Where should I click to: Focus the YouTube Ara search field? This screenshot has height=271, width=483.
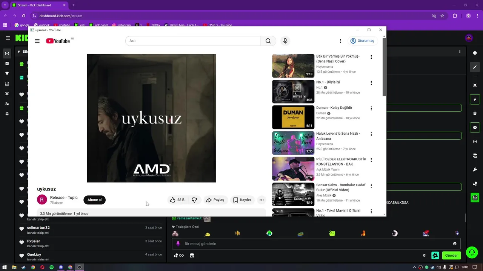193,41
